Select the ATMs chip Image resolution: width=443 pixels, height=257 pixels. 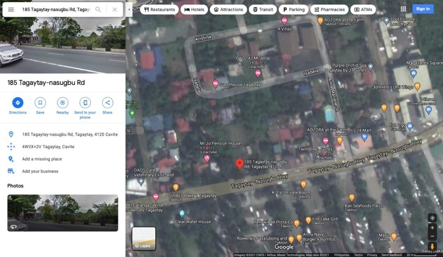[363, 9]
